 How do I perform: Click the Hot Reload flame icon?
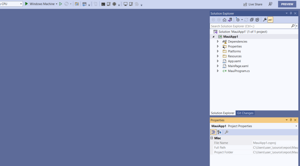66,4
